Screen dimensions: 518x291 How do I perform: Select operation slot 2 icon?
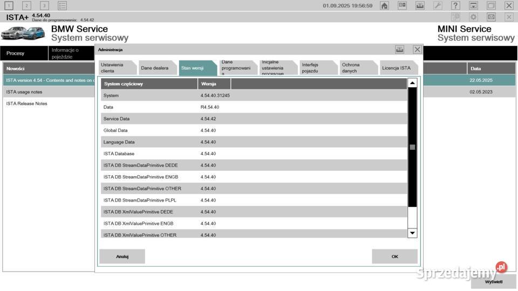(x=27, y=5)
